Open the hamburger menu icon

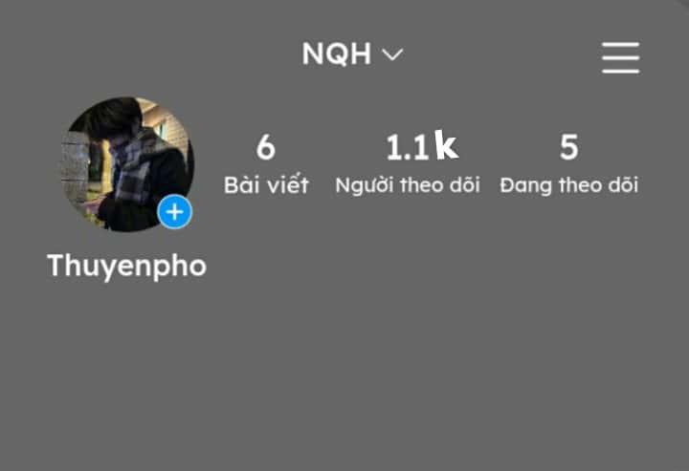[x=620, y=57]
